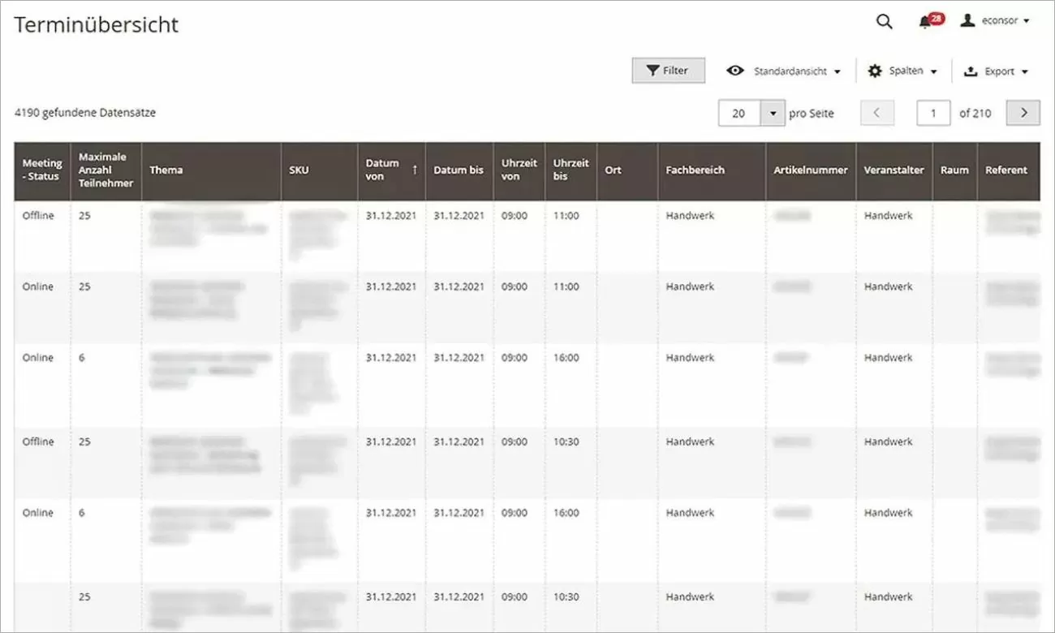1055x633 pixels.
Task: Click the previous page arrow
Action: click(876, 114)
